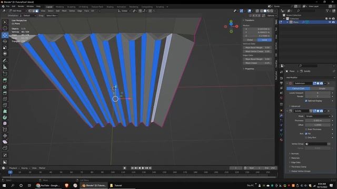Enable the Only Rim checkbox
Viewport: 337px width, 189px height.
306,138
